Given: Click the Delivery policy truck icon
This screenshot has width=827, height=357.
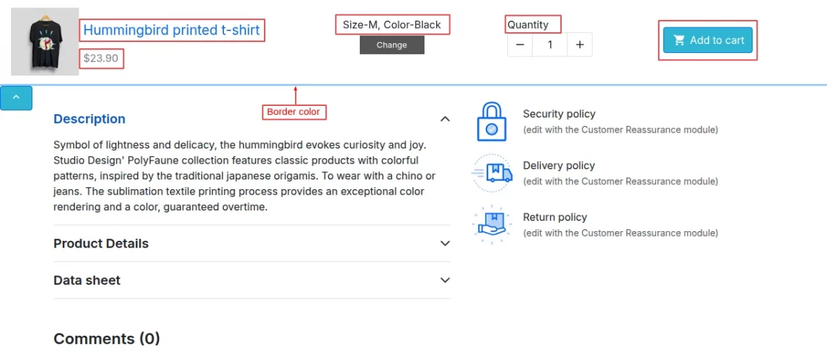Looking at the screenshot, I should 492,173.
